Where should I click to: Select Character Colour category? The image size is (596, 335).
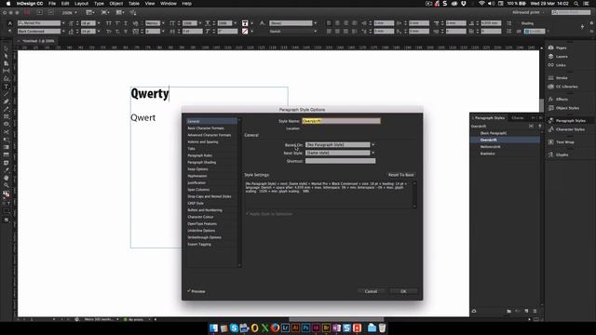tap(200, 217)
